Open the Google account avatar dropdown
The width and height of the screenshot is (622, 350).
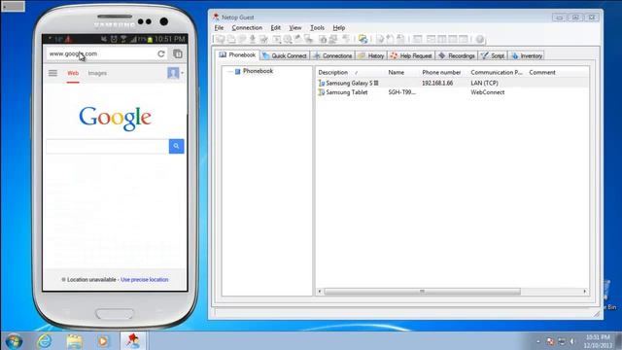[175, 73]
